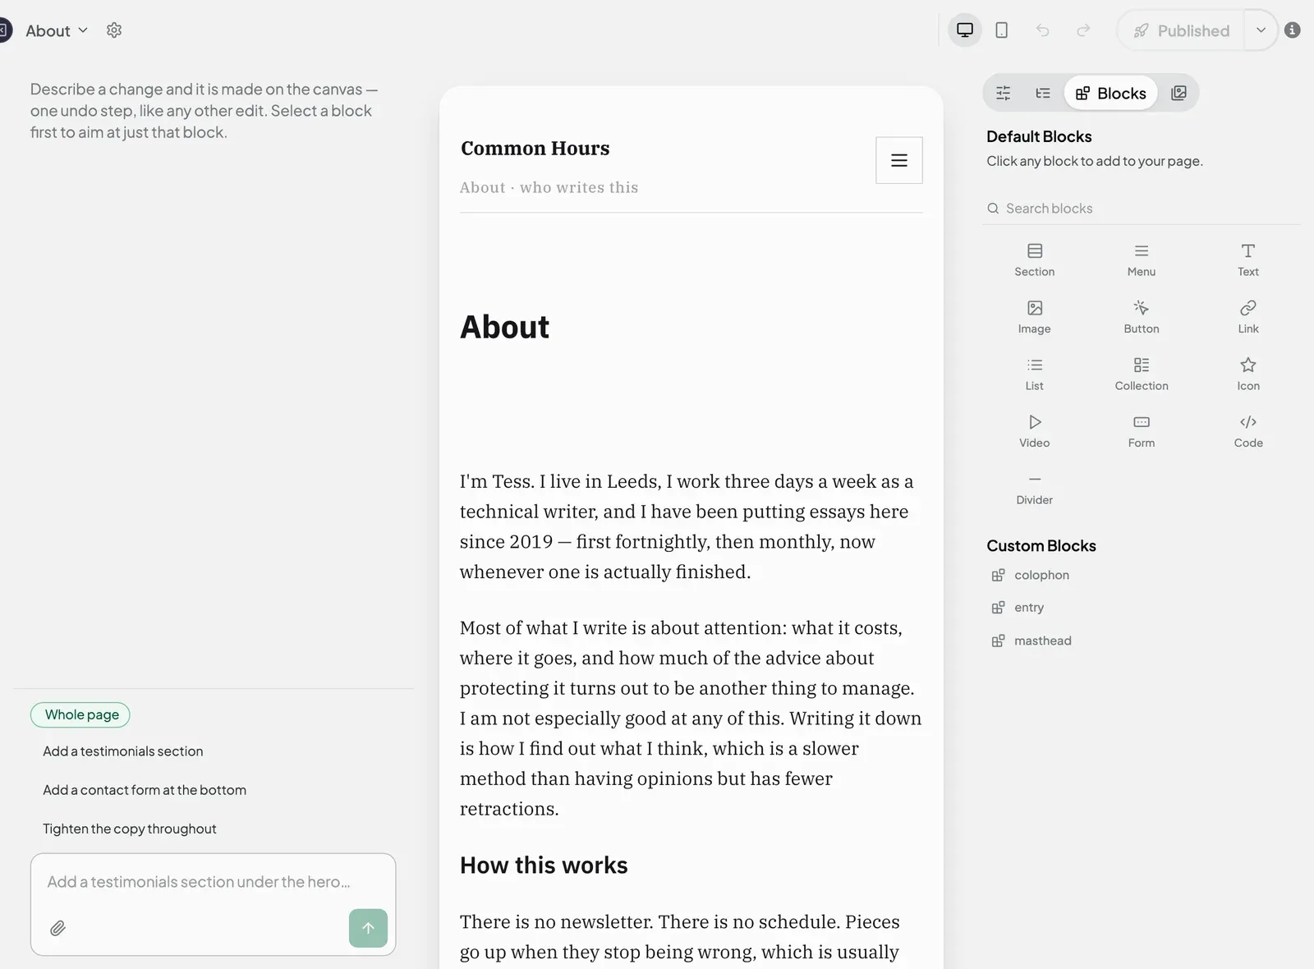1314x969 pixels.
Task: Open the layers tree panel tab
Action: 1043,93
